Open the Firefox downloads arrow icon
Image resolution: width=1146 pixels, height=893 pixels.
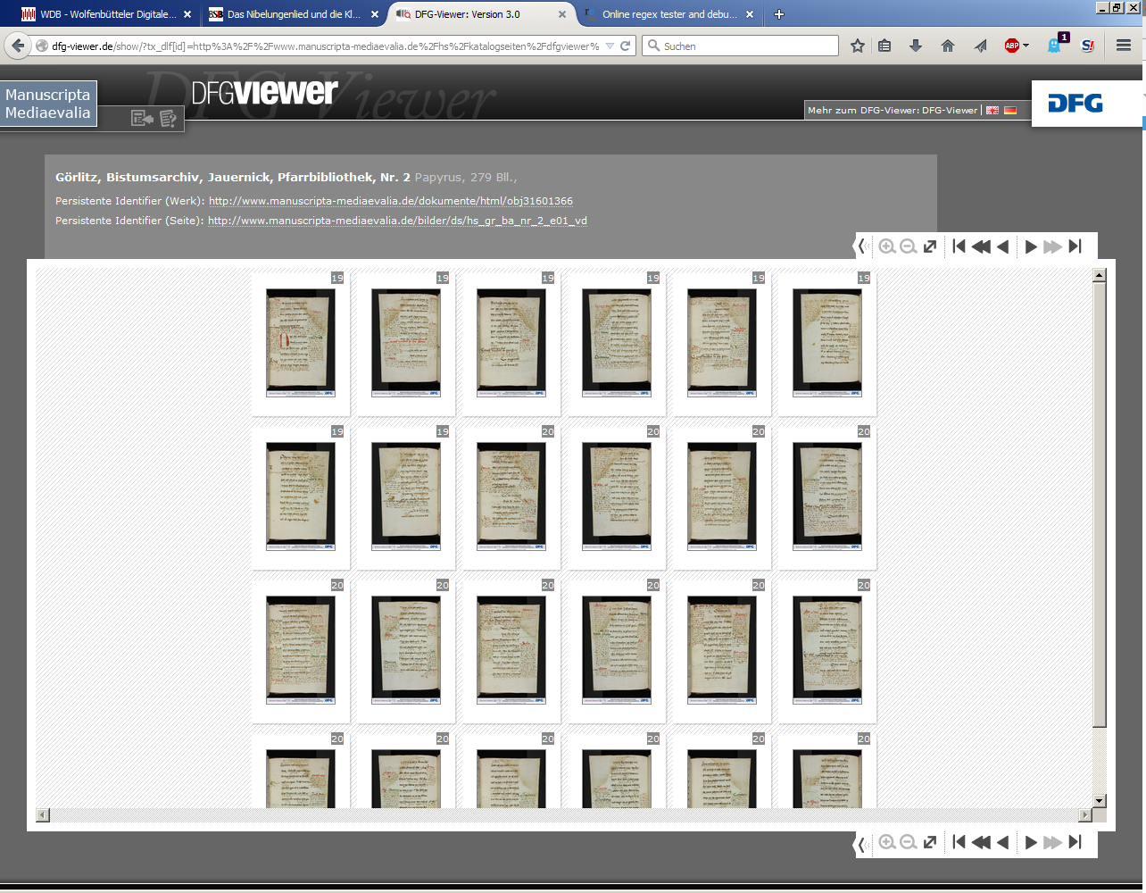click(x=916, y=46)
